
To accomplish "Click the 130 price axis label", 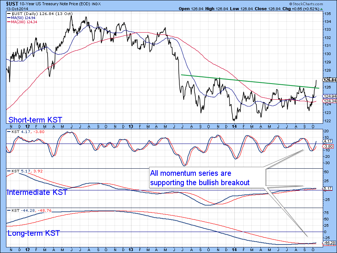I will click(327, 54).
